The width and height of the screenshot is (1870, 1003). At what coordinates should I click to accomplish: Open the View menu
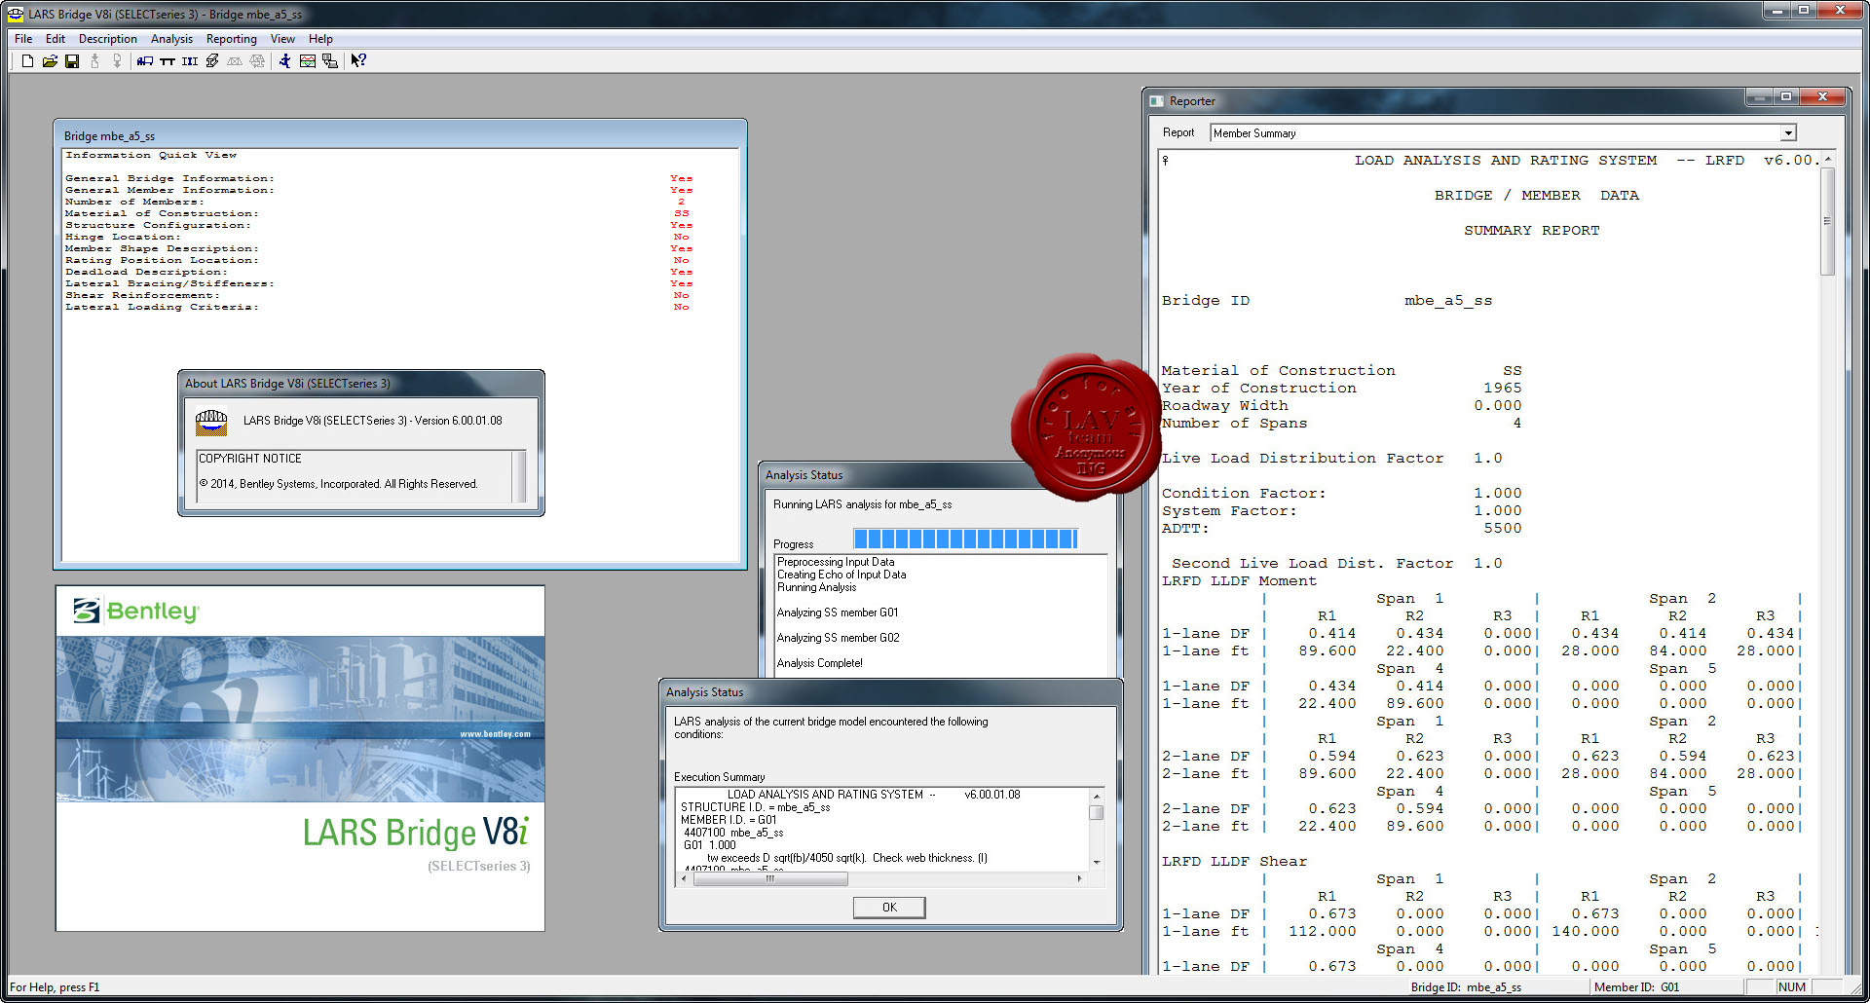point(282,39)
